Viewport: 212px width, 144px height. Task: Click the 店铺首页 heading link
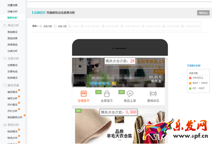coord(40,13)
